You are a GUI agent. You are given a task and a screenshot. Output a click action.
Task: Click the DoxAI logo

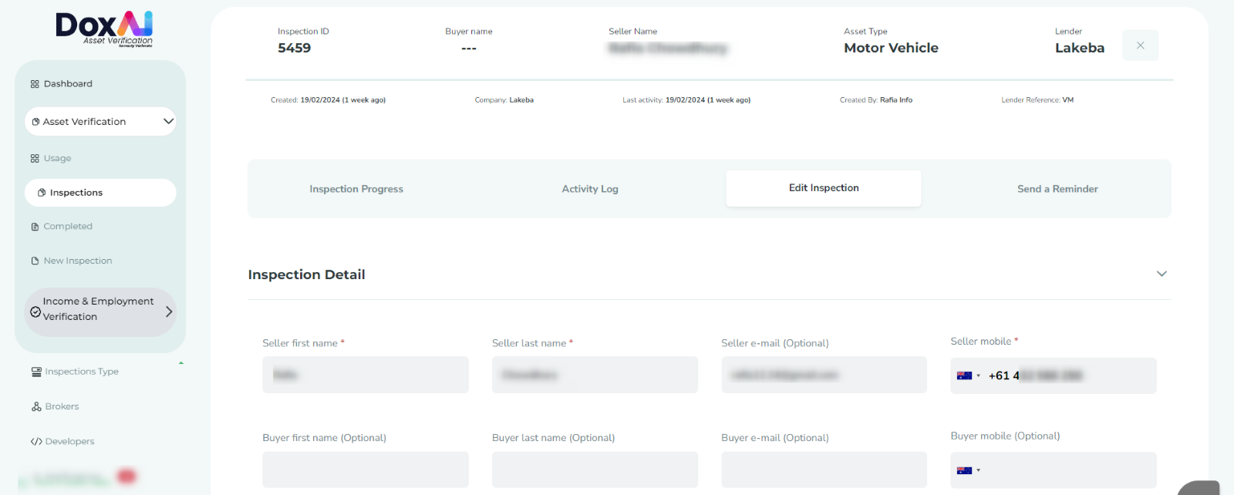[x=104, y=29]
